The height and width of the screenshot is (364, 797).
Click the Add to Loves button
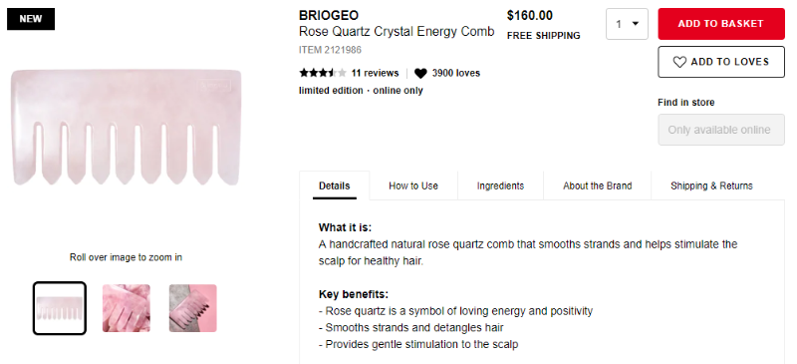click(721, 62)
